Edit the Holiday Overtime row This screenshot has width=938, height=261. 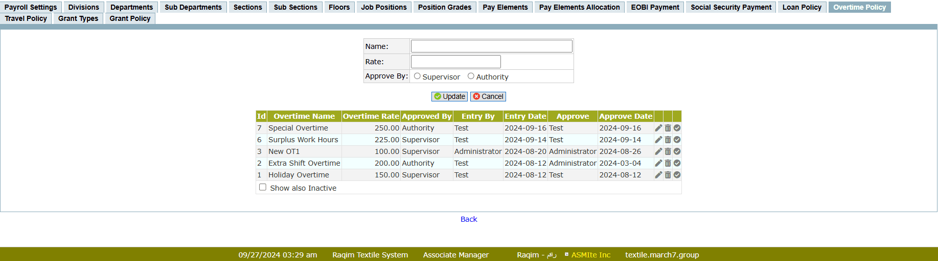(658, 175)
